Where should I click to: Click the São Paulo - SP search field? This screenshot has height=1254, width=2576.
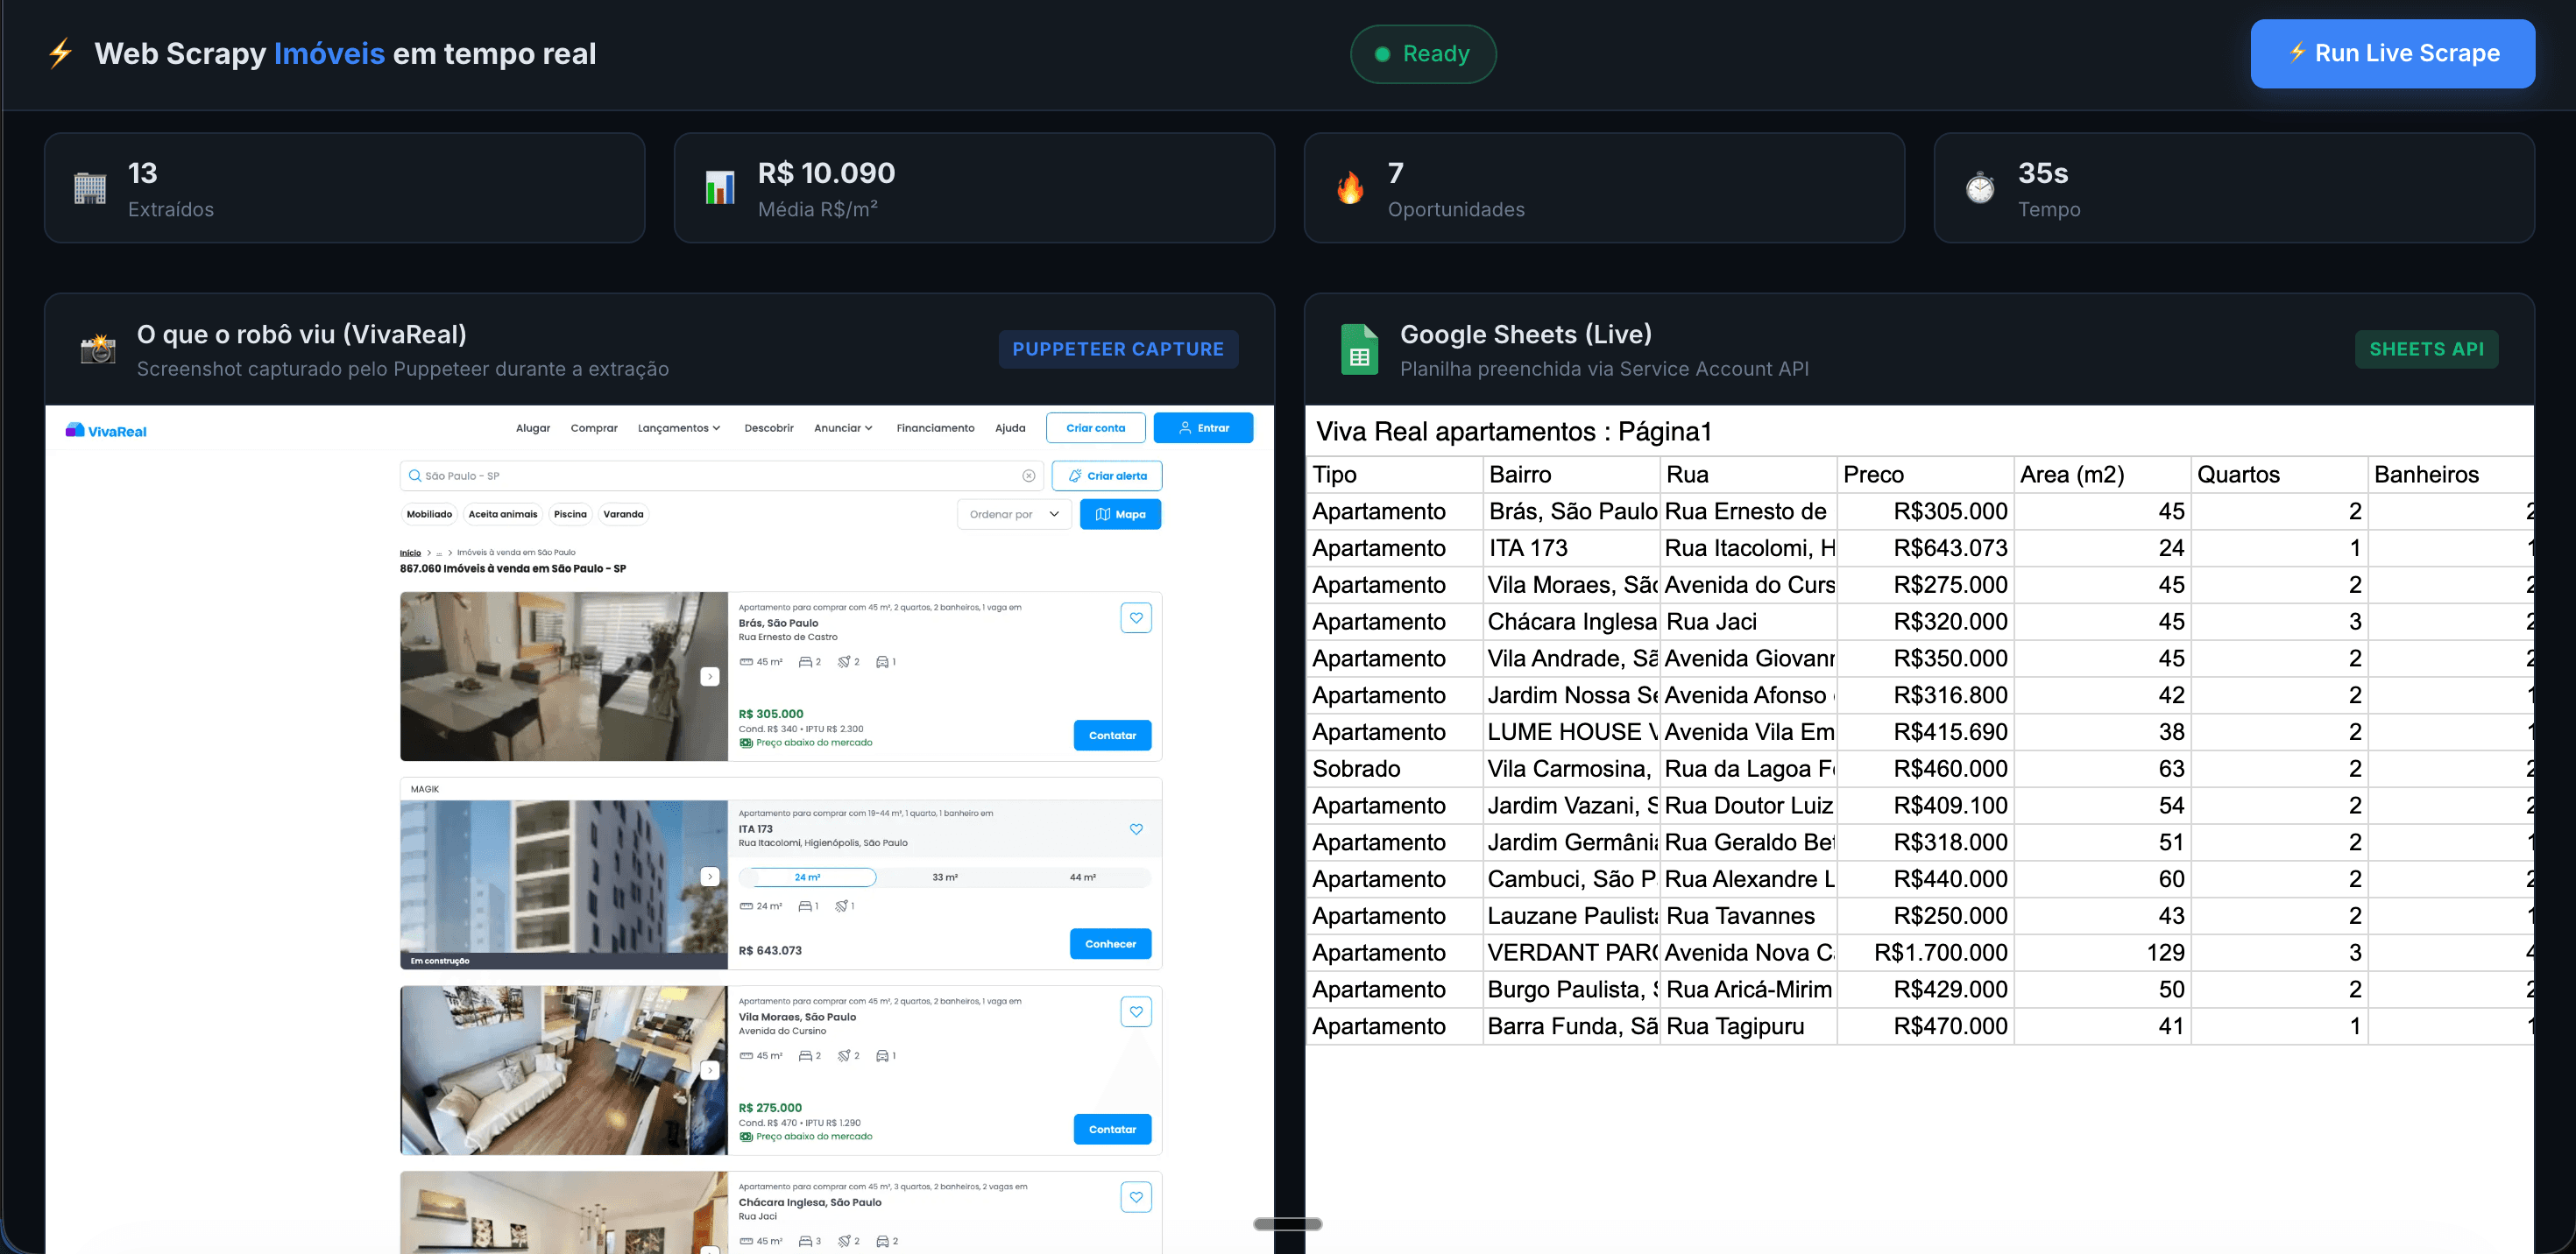[722, 476]
